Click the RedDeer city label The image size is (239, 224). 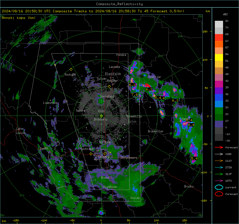[113, 81]
